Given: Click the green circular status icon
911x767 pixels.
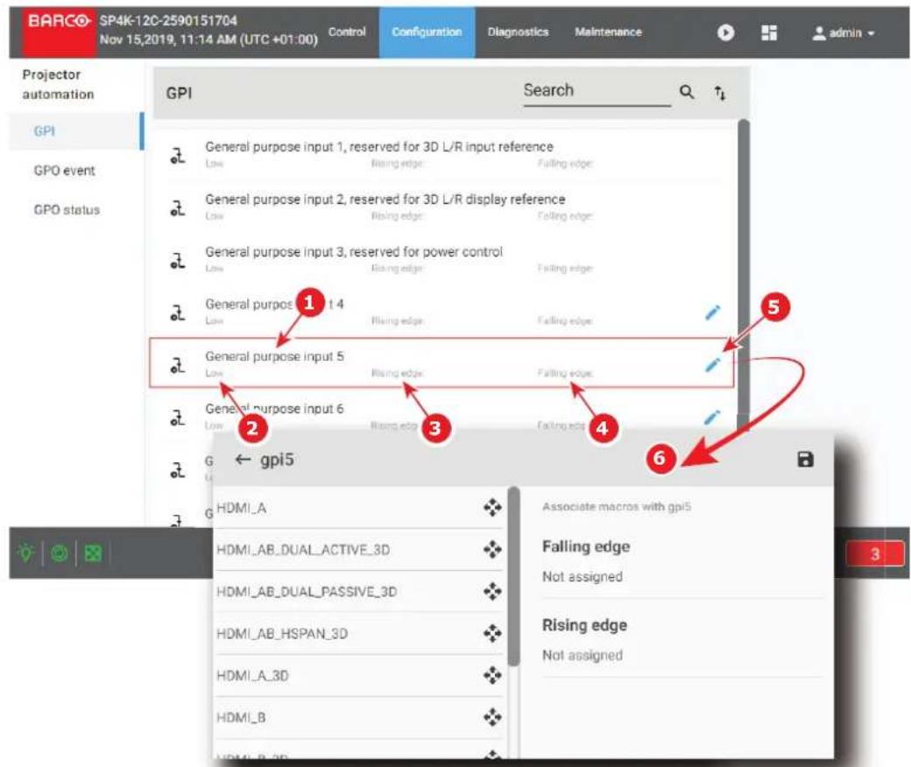Looking at the screenshot, I should click(x=60, y=553).
